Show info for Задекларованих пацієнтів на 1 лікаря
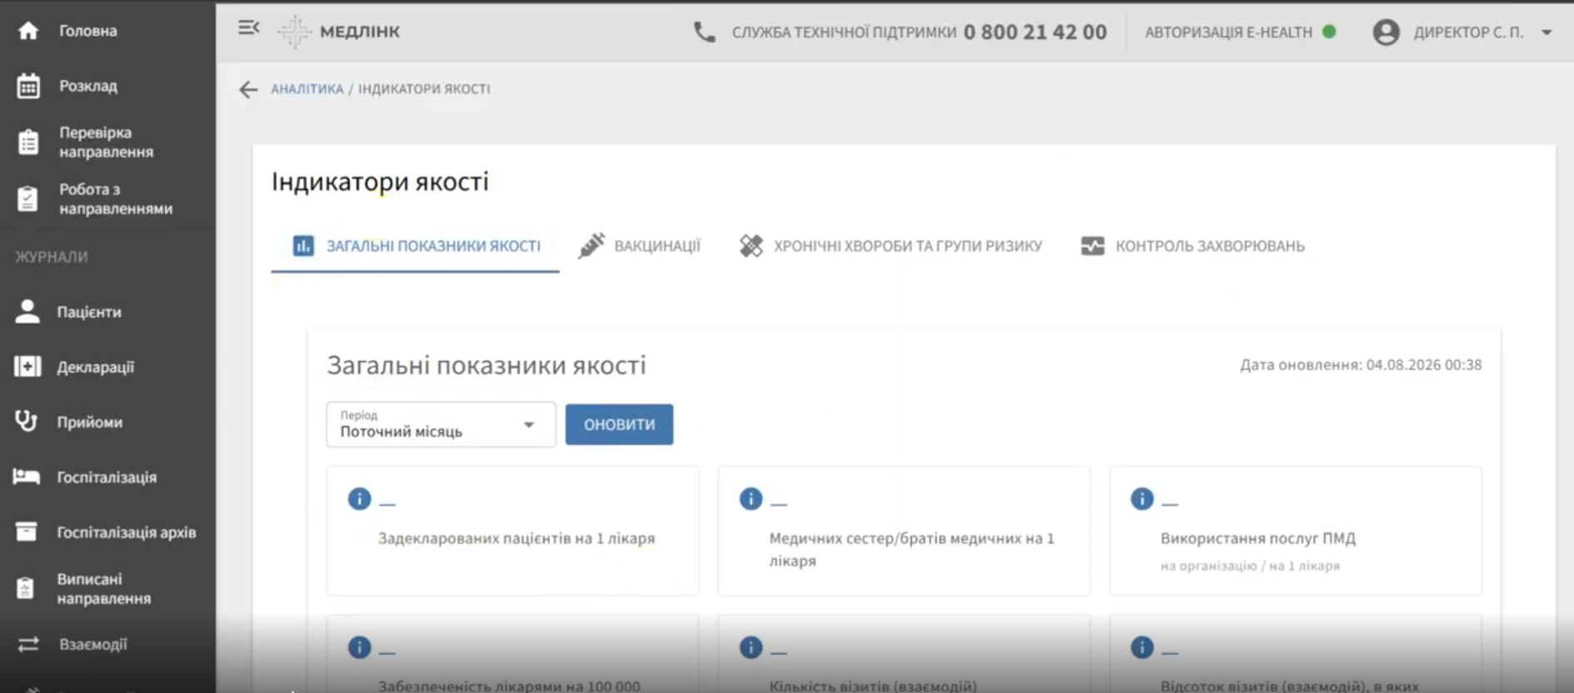 (359, 499)
